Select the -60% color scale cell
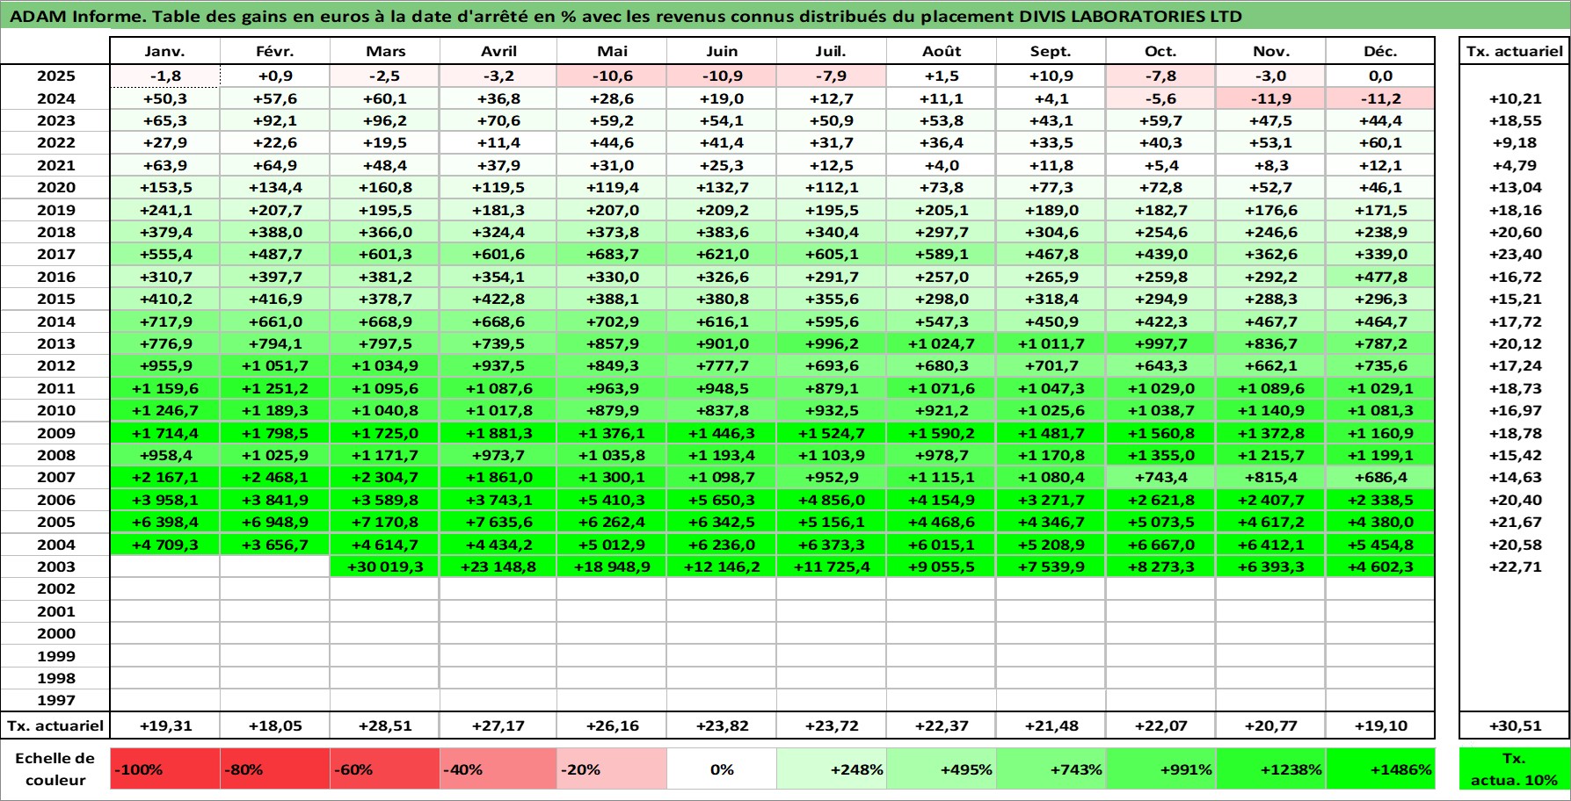Image resolution: width=1571 pixels, height=801 pixels. pyautogui.click(x=384, y=769)
